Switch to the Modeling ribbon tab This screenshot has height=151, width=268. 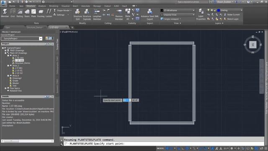click(x=54, y=6)
